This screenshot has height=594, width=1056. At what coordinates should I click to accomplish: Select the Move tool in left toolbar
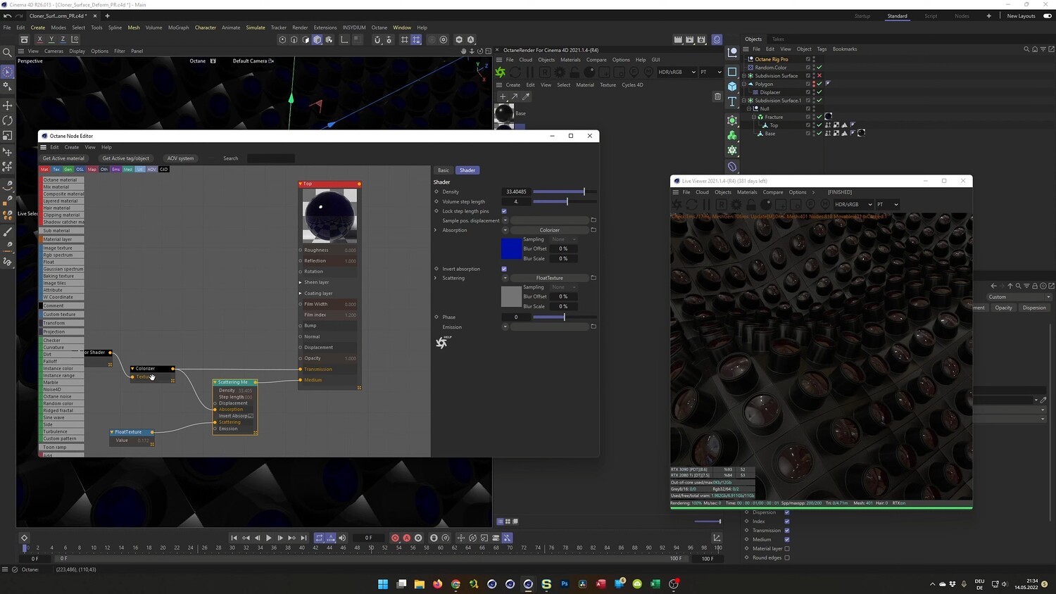click(x=8, y=105)
